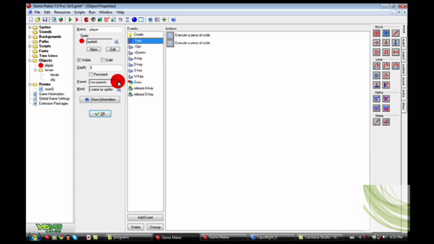Click the Change event button
The width and height of the screenshot is (434, 244).
click(x=155, y=227)
